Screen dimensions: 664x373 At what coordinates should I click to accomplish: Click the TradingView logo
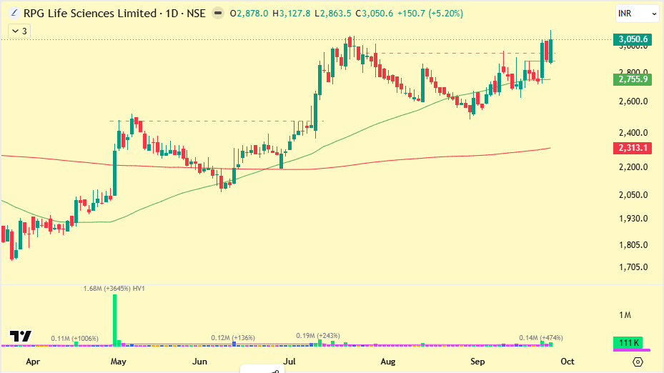[x=21, y=336]
